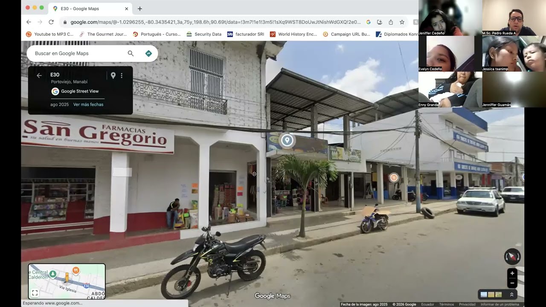This screenshot has height=307, width=546.
Task: Open the 'Diplomados Konr' bookmark
Action: 397,34
